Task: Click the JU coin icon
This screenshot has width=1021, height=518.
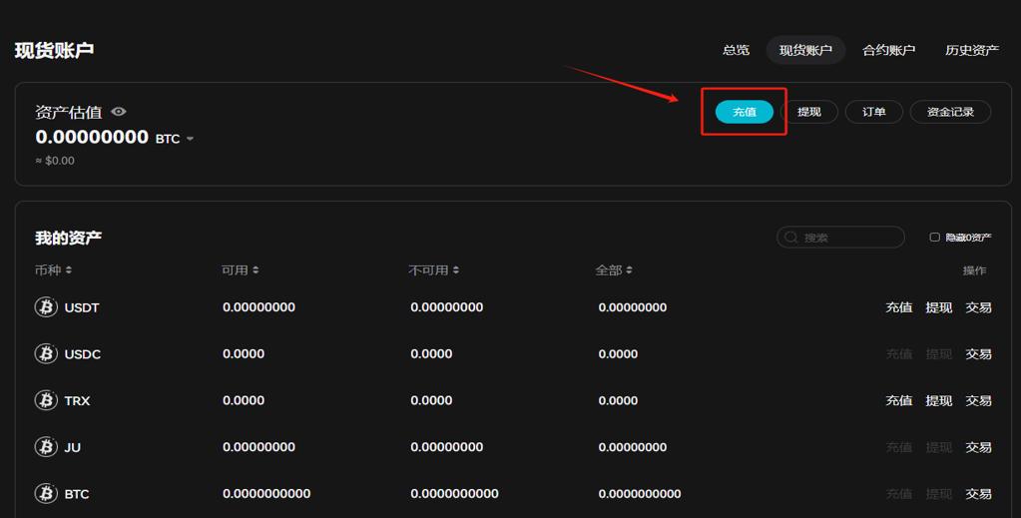Action: [46, 447]
